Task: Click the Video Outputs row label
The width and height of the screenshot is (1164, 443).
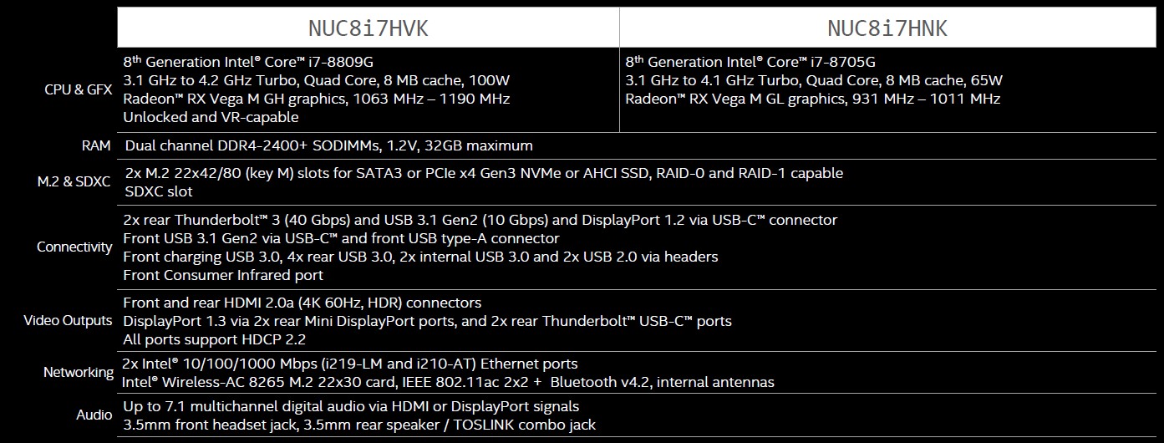Action: coord(68,320)
